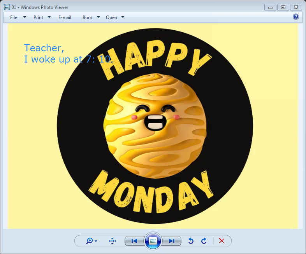Click the fit-to-window size icon
The height and width of the screenshot is (254, 306).
pyautogui.click(x=113, y=241)
